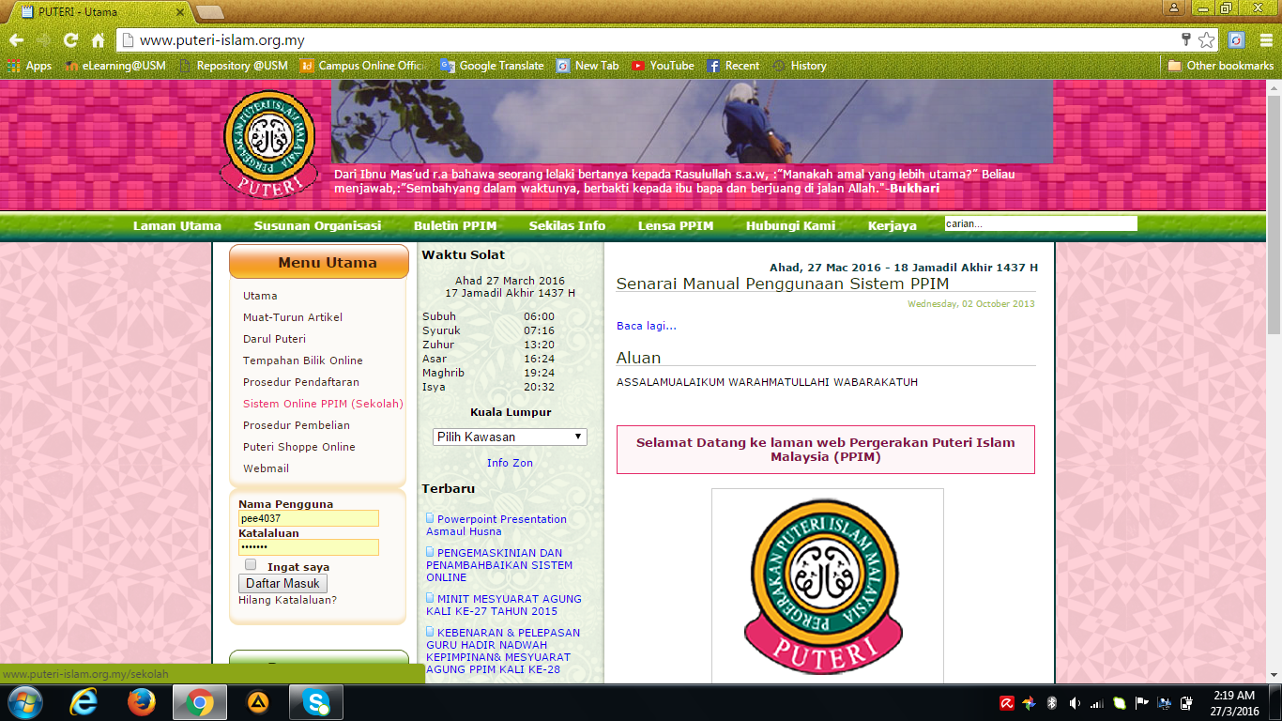The width and height of the screenshot is (1282, 721).
Task: Open the Webmail sidebar link
Action: [266, 468]
